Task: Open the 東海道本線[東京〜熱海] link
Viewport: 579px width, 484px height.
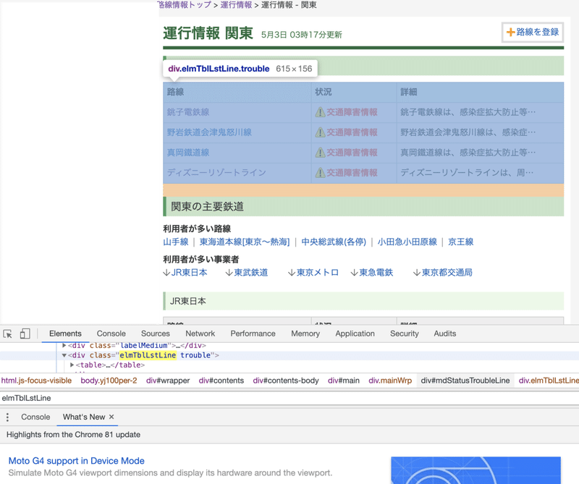Action: [245, 242]
